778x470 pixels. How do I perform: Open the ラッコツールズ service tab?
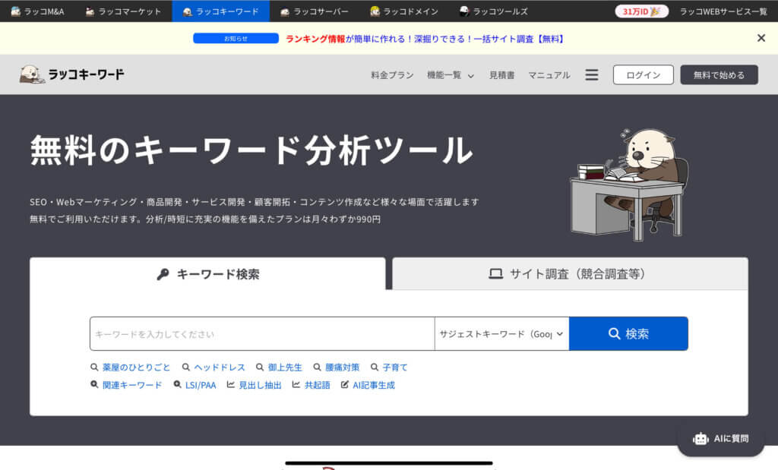click(x=494, y=11)
